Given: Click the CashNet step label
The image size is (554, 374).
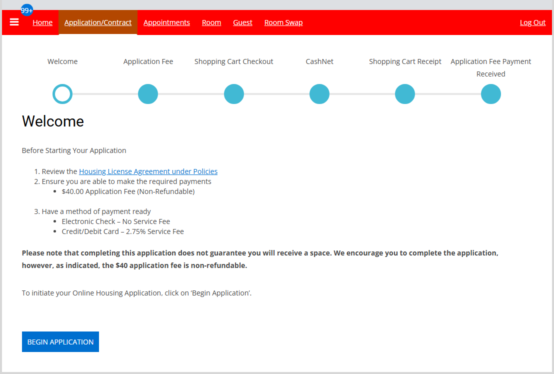Looking at the screenshot, I should click(319, 61).
